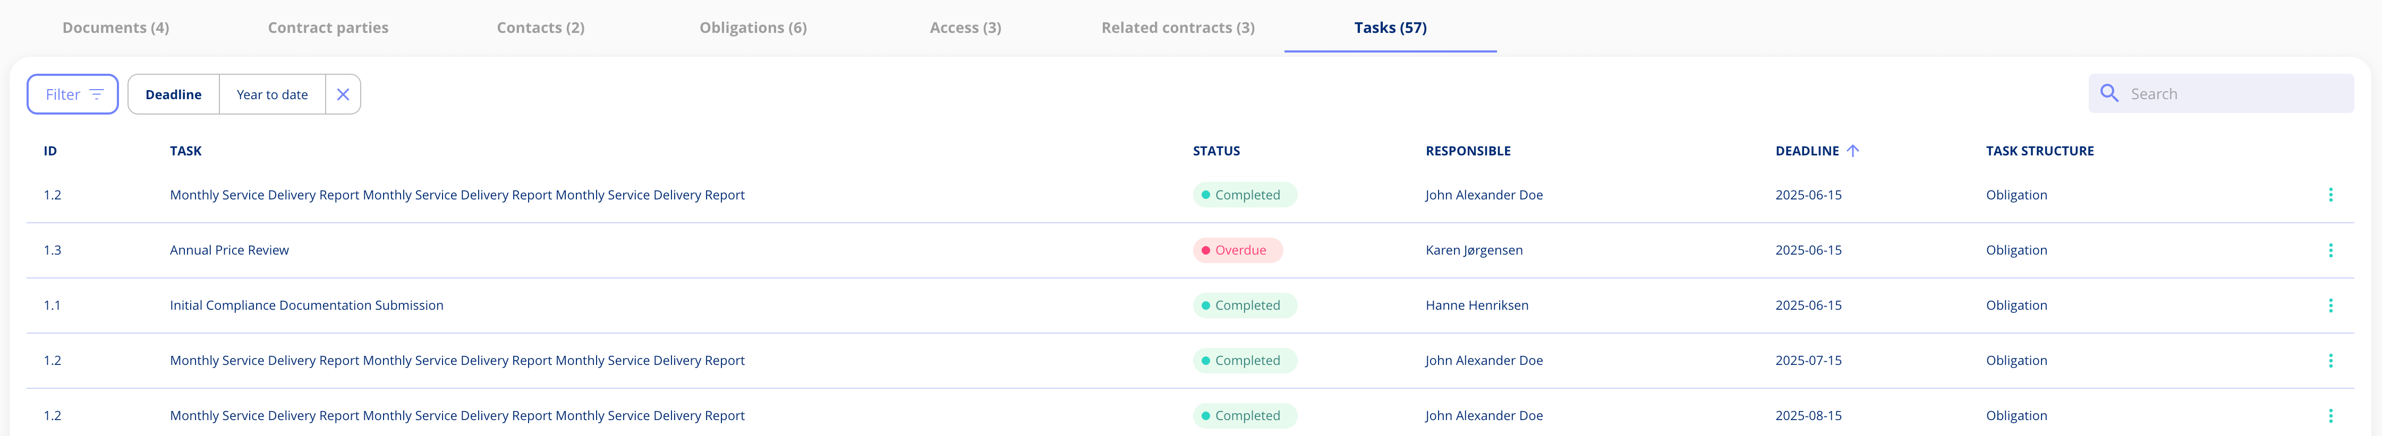Click the STATUS column header
The image size is (2382, 436).
(1216, 150)
